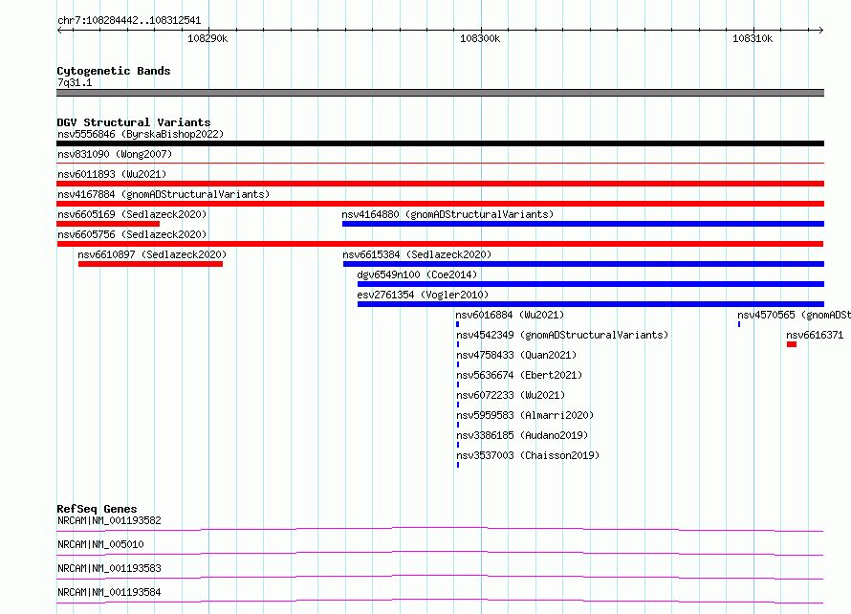This screenshot has width=851, height=614.
Task: Click the nsv6011893 (Wu2021) red bar
Action: (440, 184)
